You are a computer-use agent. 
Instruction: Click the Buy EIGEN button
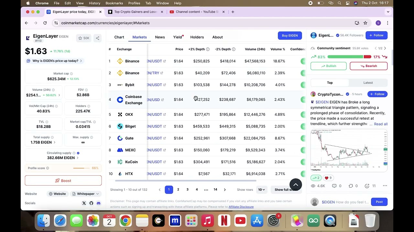click(x=290, y=35)
